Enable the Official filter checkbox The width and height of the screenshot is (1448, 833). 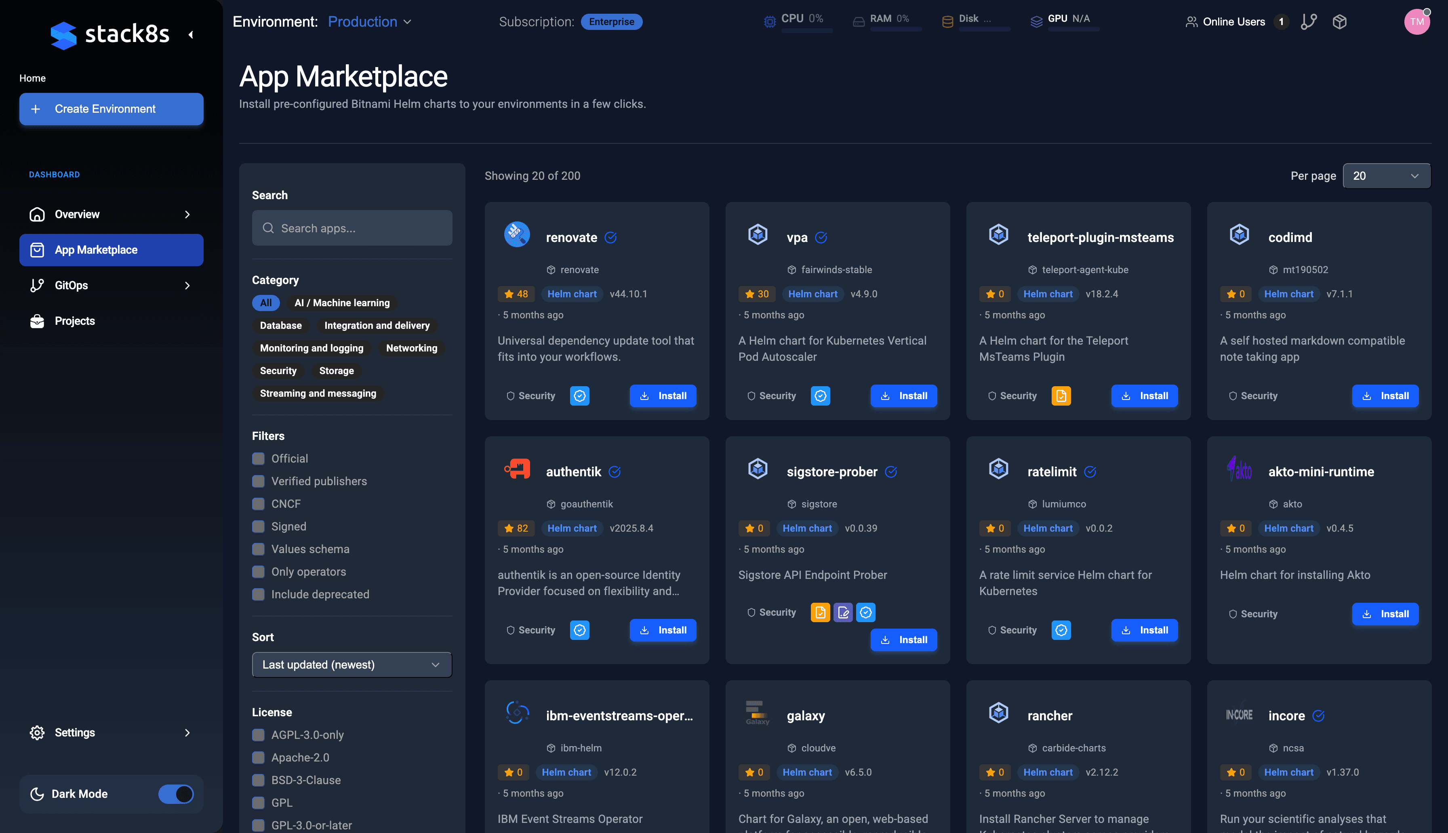[259, 459]
